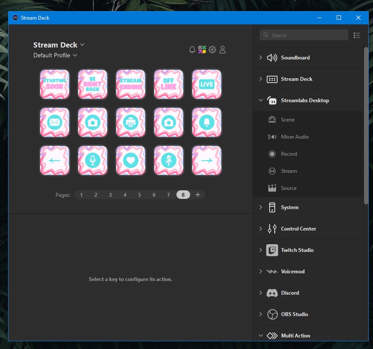Open the account profile icon

click(223, 50)
